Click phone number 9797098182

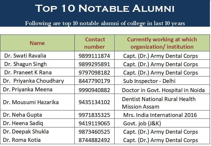pyautogui.click(x=94, y=73)
